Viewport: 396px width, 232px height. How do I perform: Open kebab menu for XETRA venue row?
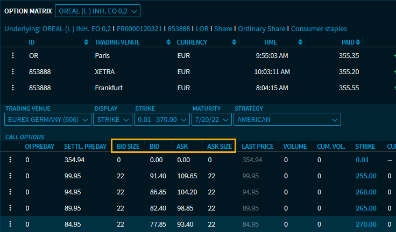pyautogui.click(x=12, y=71)
